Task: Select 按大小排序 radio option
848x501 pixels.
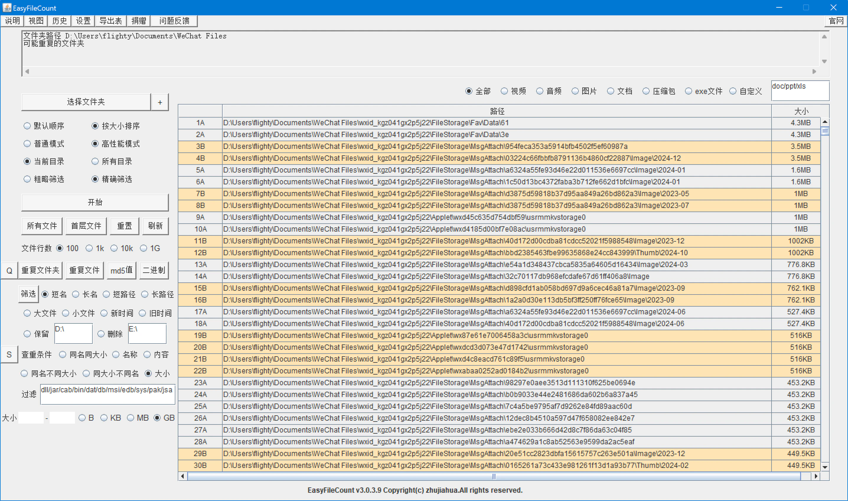Action: (116, 126)
